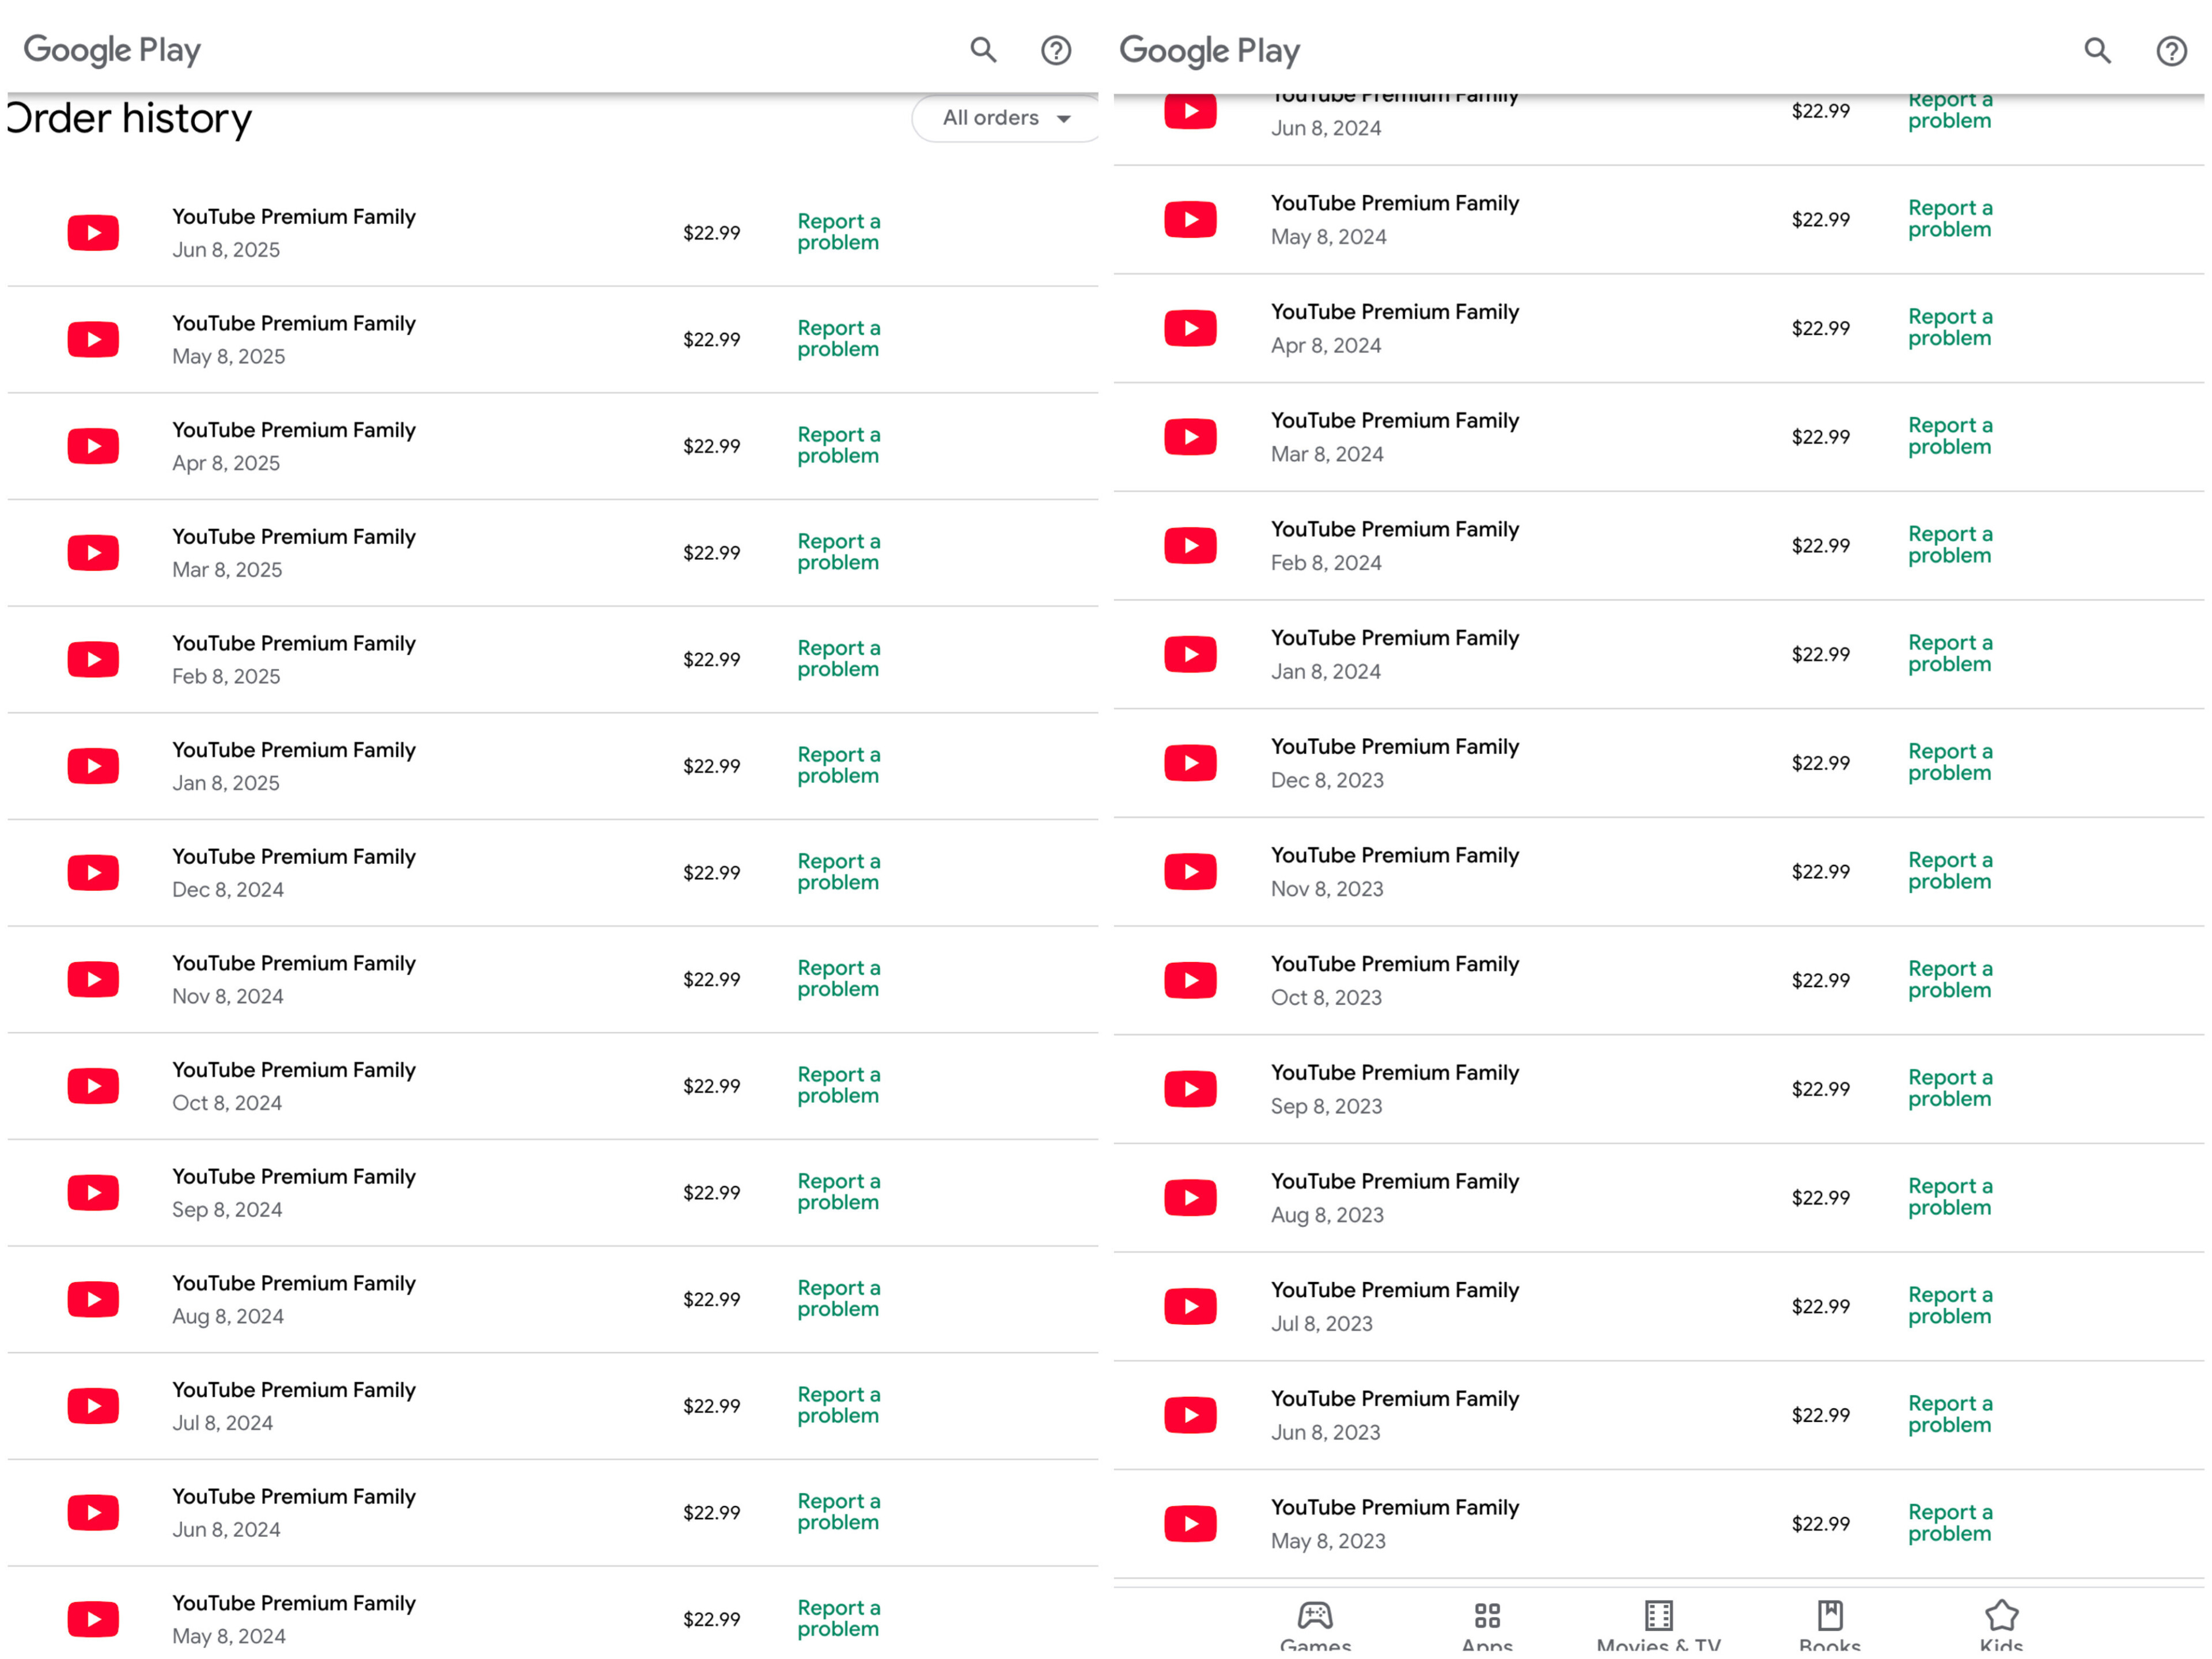Click YouTube icon for the Aug 8, 2024 order
Screen dimensions: 2212x1659
[x=93, y=1299]
